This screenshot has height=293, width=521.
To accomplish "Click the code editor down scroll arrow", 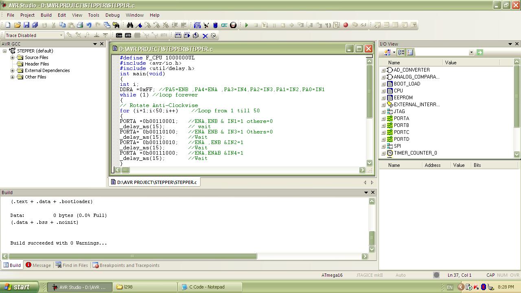I will [370, 163].
